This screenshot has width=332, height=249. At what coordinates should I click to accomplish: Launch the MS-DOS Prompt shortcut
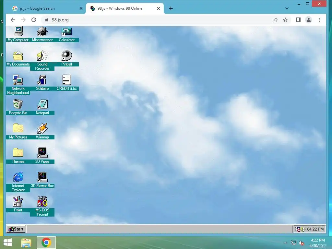pyautogui.click(x=42, y=206)
